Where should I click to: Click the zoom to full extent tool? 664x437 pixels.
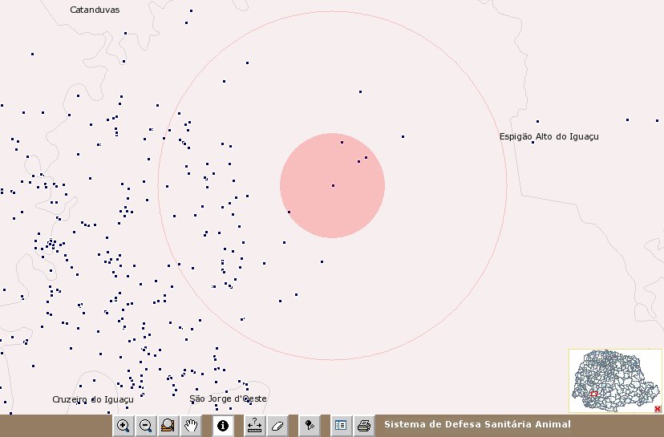click(x=168, y=426)
